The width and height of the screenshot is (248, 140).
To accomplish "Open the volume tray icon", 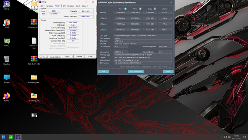I will pyautogui.click(x=229, y=137).
